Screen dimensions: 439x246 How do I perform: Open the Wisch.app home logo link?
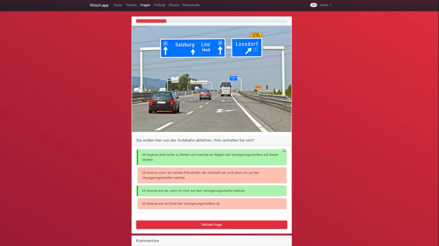click(x=99, y=5)
